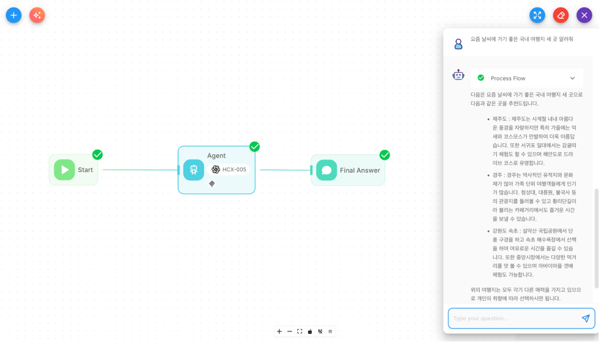Toggle snapping in the canvas controls
The height and width of the screenshot is (342, 599).
(320, 331)
